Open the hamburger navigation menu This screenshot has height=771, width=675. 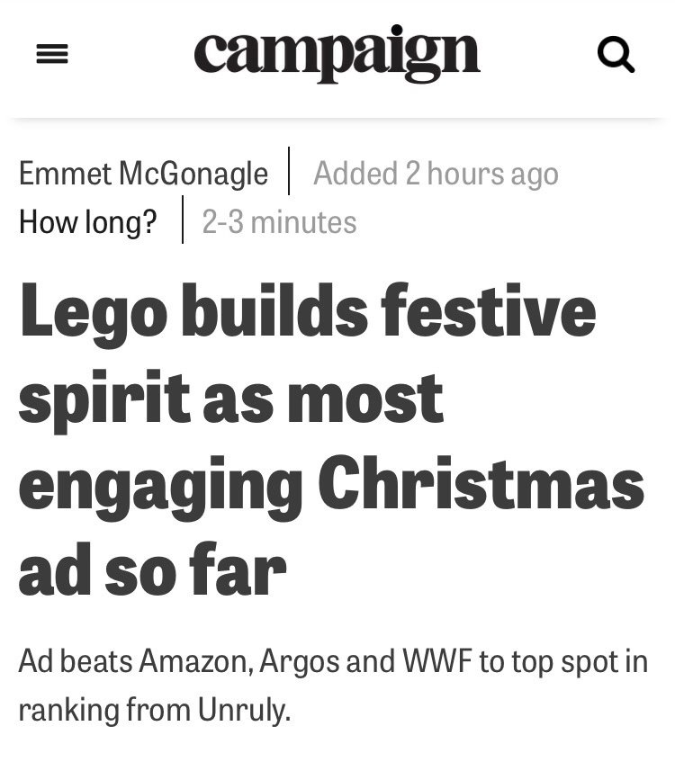click(x=53, y=56)
